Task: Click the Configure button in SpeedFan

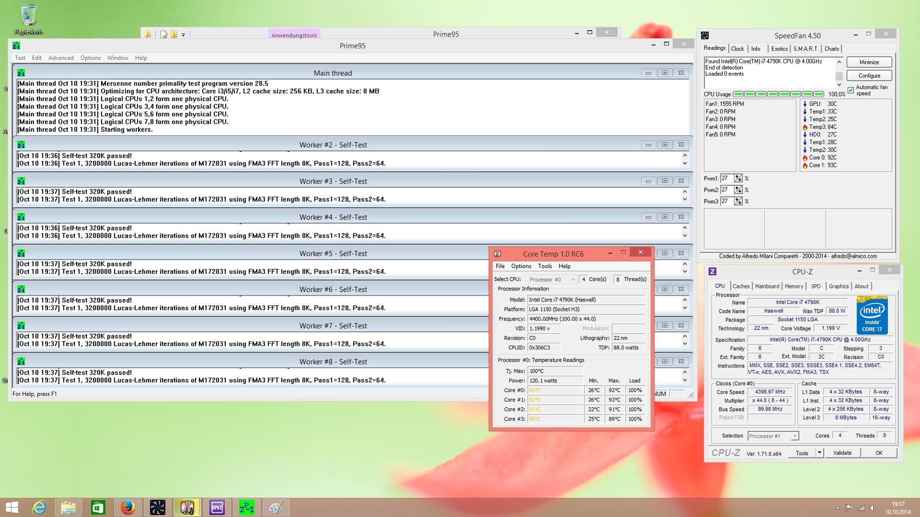Action: 869,76
